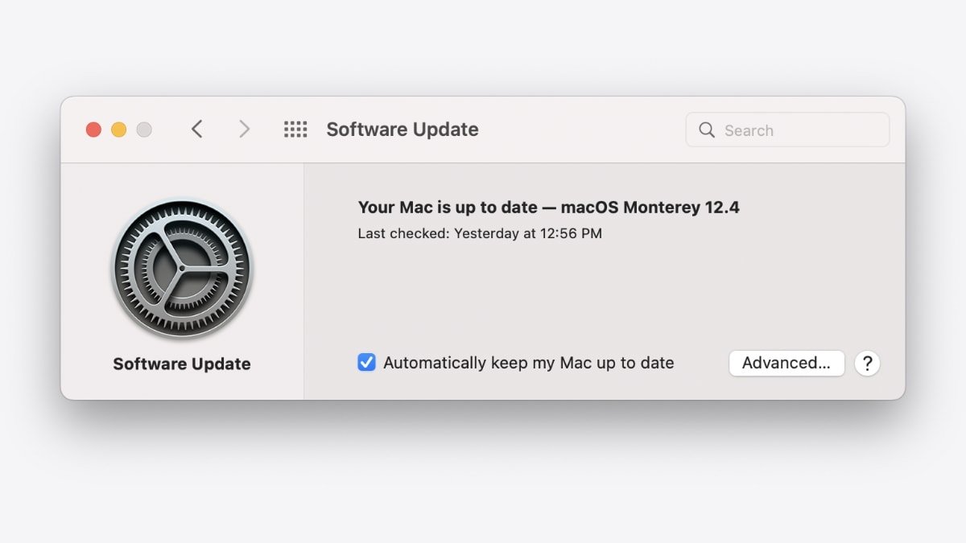This screenshot has width=966, height=543.
Task: Focus the Search text field
Action: pos(787,130)
